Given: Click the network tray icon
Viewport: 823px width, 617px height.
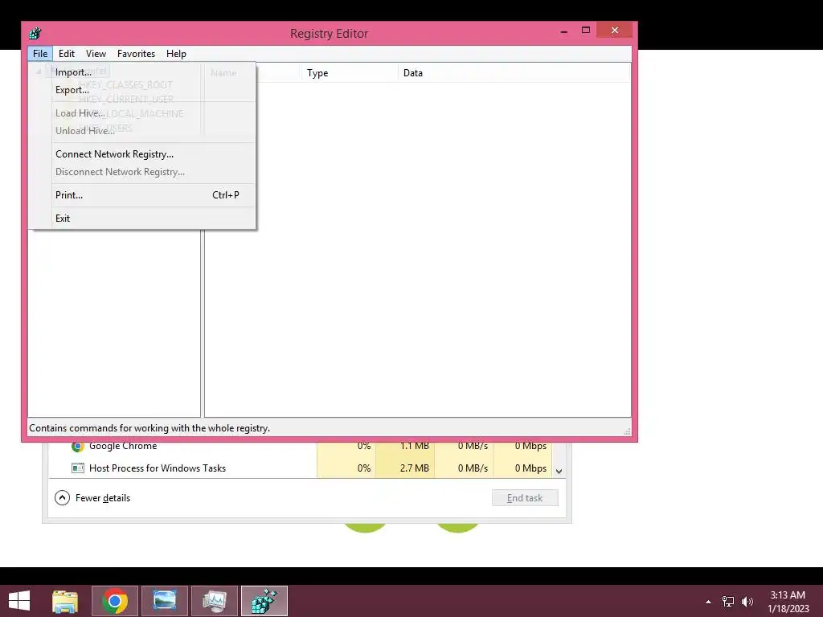Looking at the screenshot, I should 728,602.
